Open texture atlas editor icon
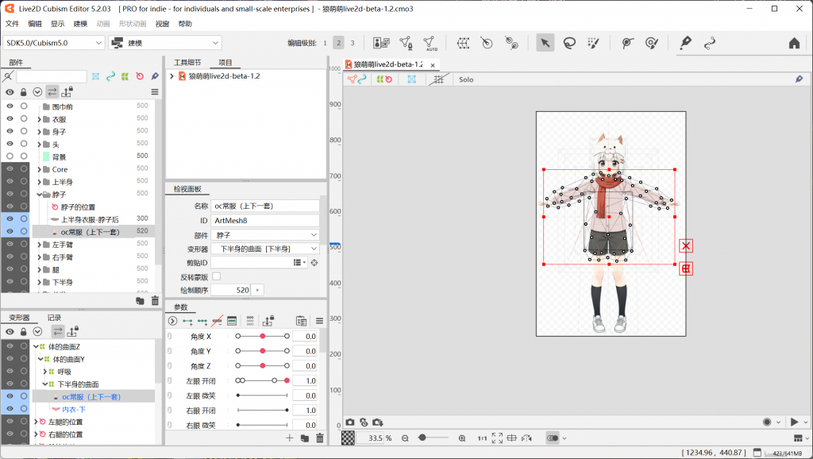Screen dimensions: 813x459 coord(381,43)
